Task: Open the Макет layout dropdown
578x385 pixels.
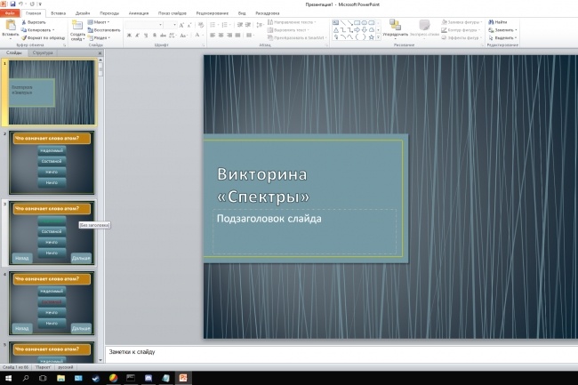Action: 98,22
